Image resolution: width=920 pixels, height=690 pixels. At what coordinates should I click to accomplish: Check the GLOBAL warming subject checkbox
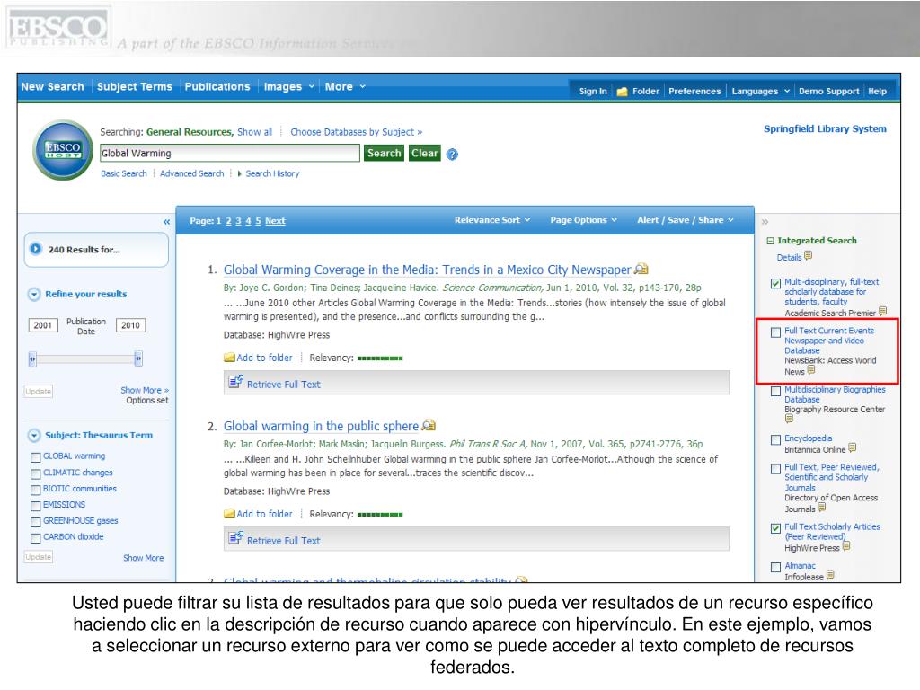point(35,457)
